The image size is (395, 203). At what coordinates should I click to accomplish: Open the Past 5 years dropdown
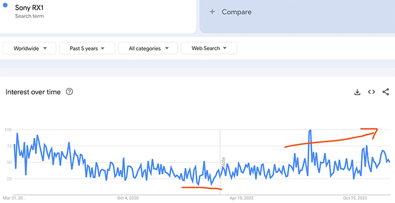87,48
